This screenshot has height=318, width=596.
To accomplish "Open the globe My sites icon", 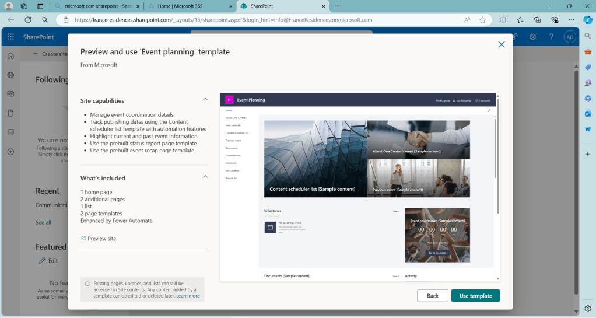I will tap(10, 75).
